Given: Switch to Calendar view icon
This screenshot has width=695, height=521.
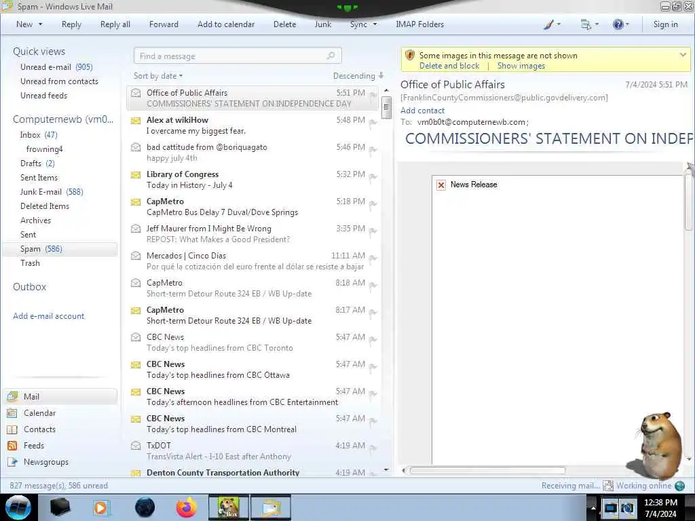Looking at the screenshot, I should [x=12, y=413].
